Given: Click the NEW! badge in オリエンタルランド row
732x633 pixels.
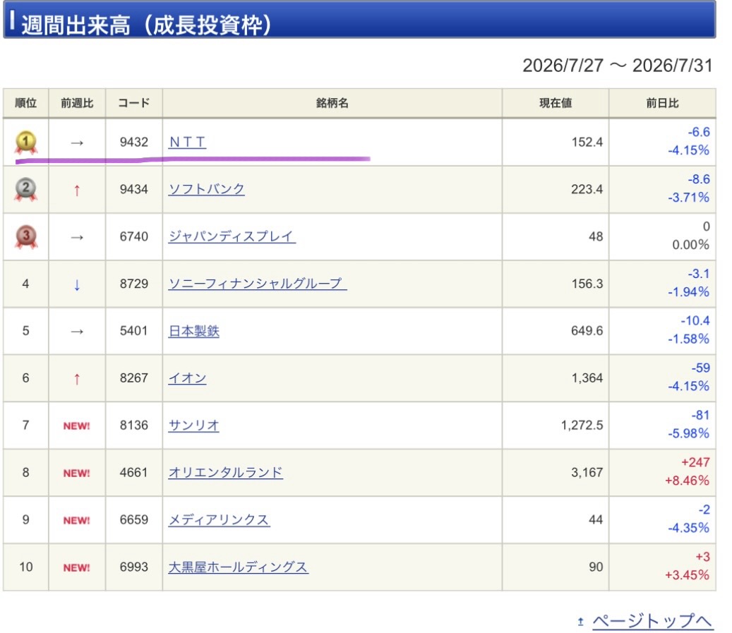Looking at the screenshot, I should point(76,473).
